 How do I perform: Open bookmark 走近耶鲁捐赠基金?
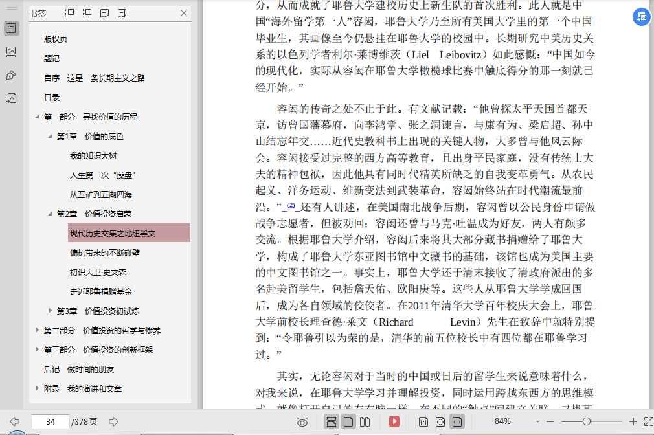point(101,291)
